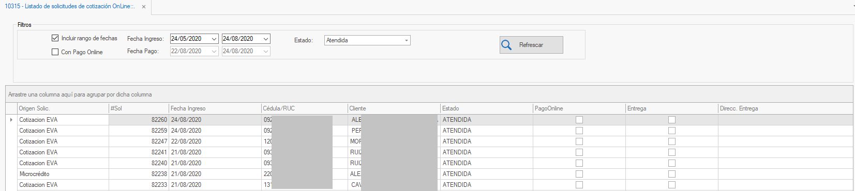
Task: Close the Listado de solicitudes tab
Action: pos(144,7)
